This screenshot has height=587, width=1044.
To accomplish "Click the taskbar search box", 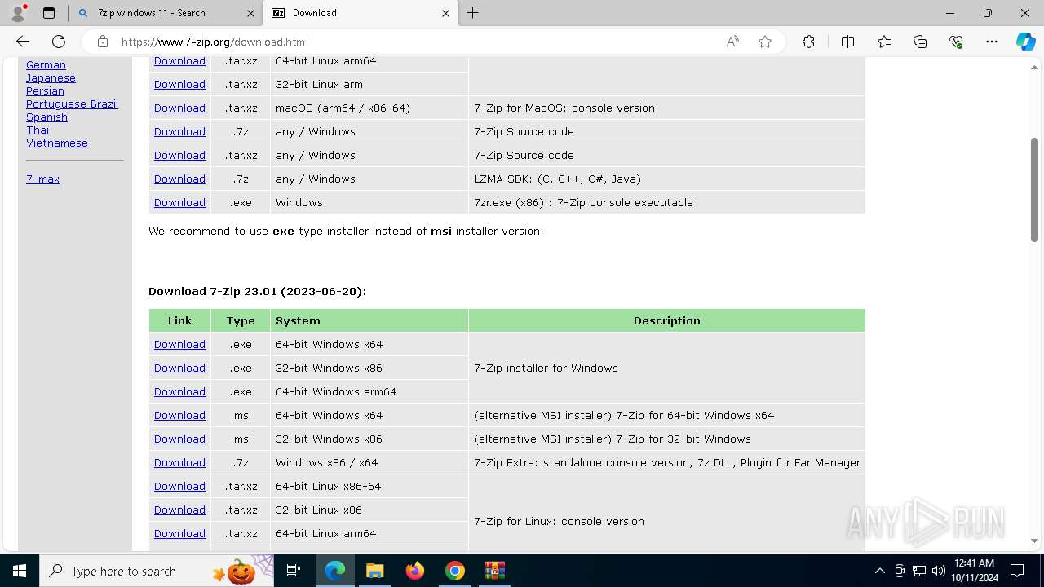I will pos(157,571).
